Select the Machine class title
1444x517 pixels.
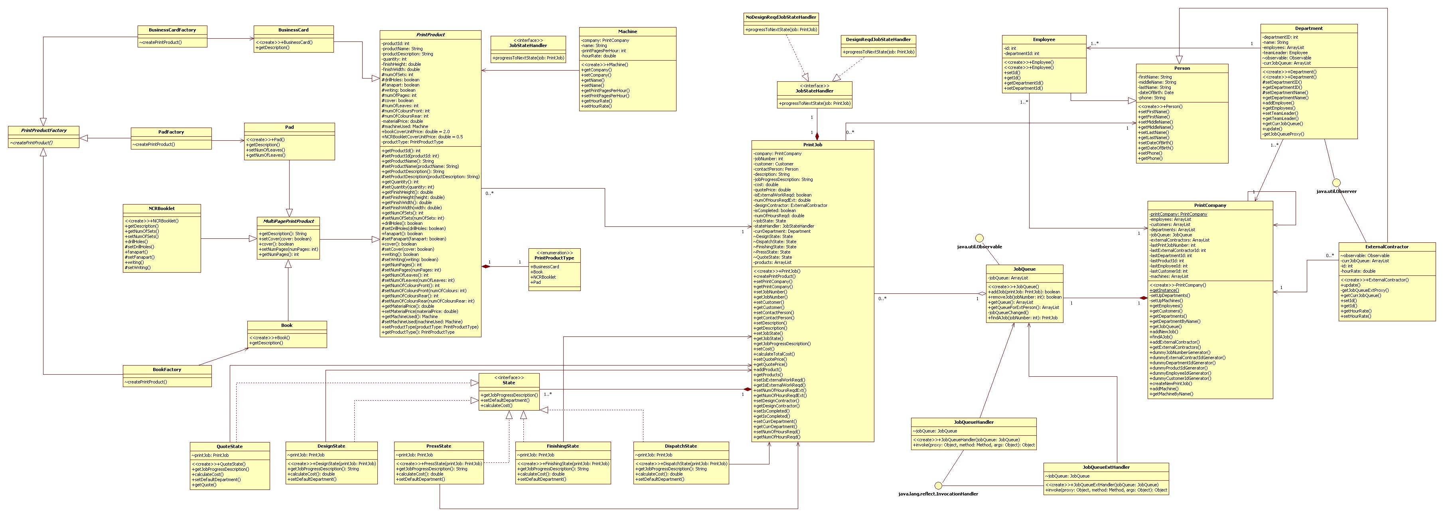pyautogui.click(x=627, y=31)
